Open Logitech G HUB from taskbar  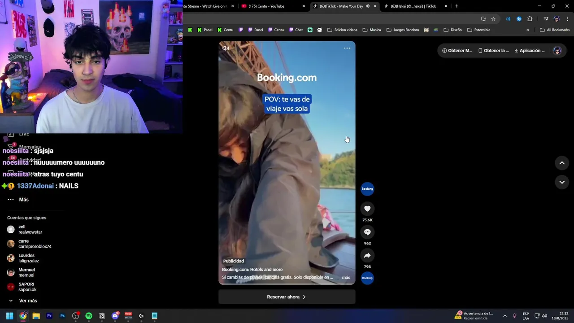tap(141, 316)
